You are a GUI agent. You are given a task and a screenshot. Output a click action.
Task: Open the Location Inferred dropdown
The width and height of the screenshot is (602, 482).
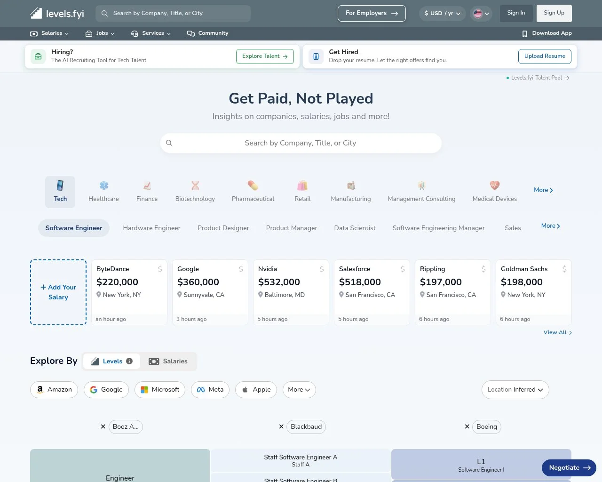515,390
